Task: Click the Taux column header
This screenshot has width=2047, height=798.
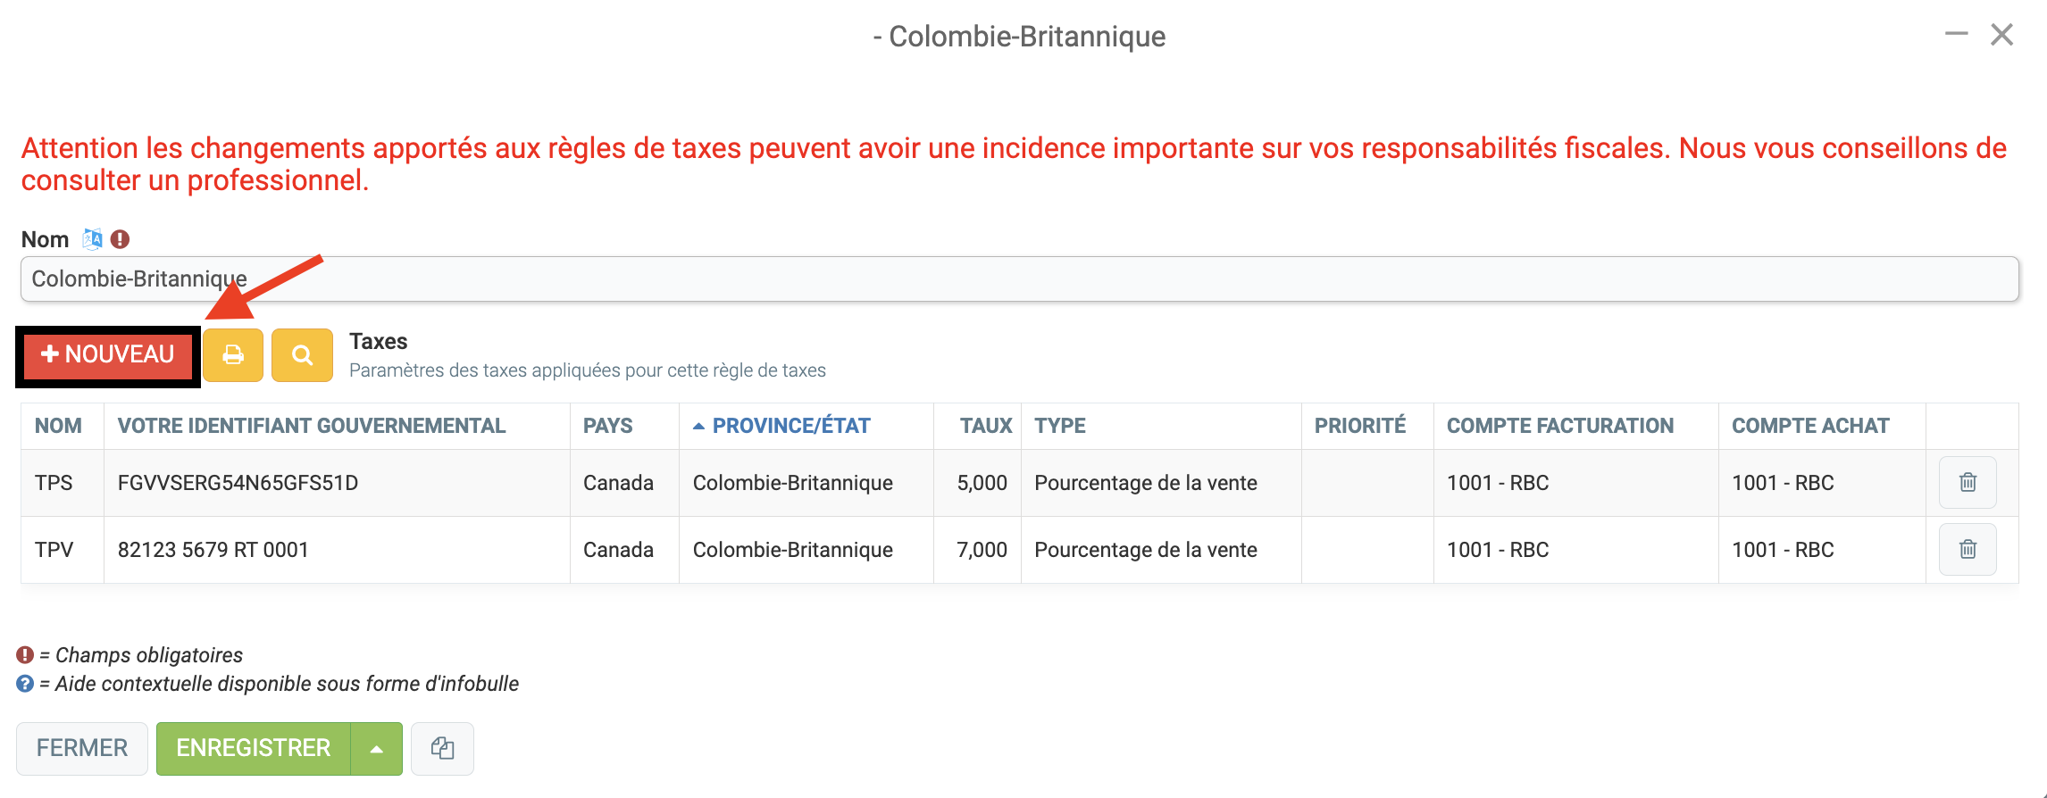Action: [985, 426]
